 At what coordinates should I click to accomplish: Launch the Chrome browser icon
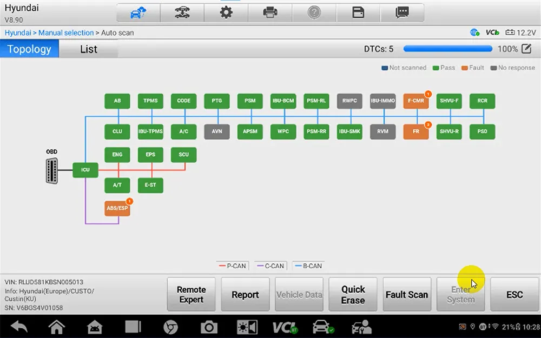coord(170,327)
